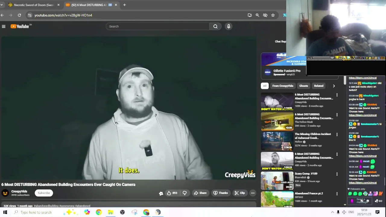386x217 pixels.
Task: Close the 6 Most DISTURBING YouTube tab
Action: 116,5
